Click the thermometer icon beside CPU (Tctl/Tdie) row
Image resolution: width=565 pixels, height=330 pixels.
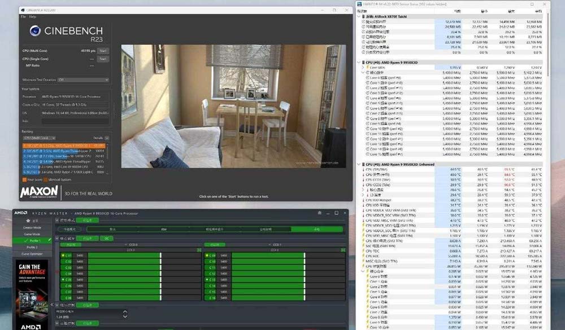pos(363,169)
